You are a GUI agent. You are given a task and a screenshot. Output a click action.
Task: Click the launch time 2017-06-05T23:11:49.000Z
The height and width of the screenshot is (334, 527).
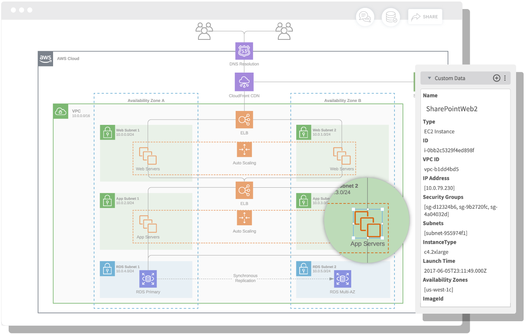455,271
